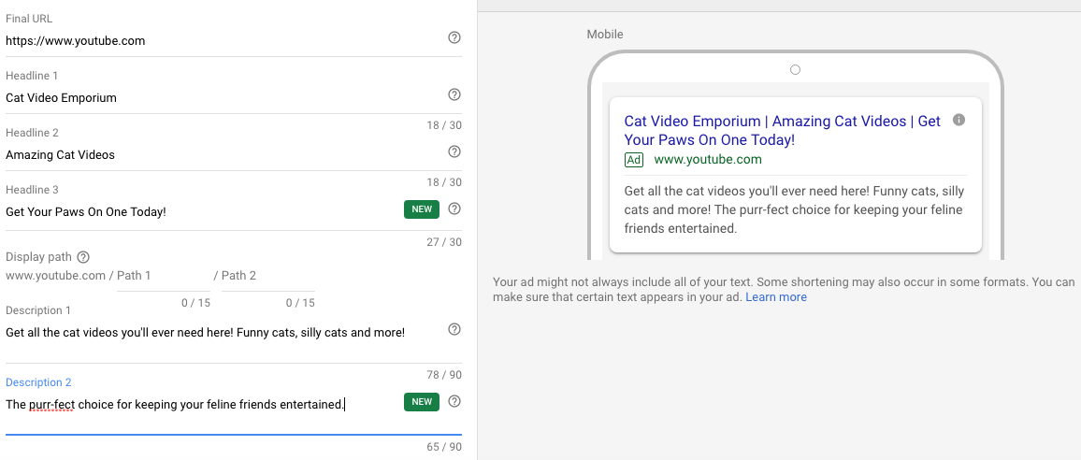
Task: Click the Path 1 input field
Action: [x=164, y=276]
